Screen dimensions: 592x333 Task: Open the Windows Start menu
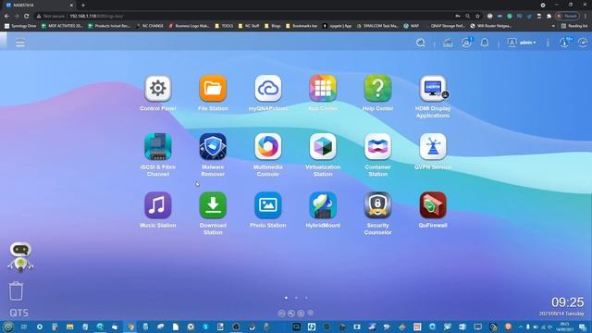8,327
